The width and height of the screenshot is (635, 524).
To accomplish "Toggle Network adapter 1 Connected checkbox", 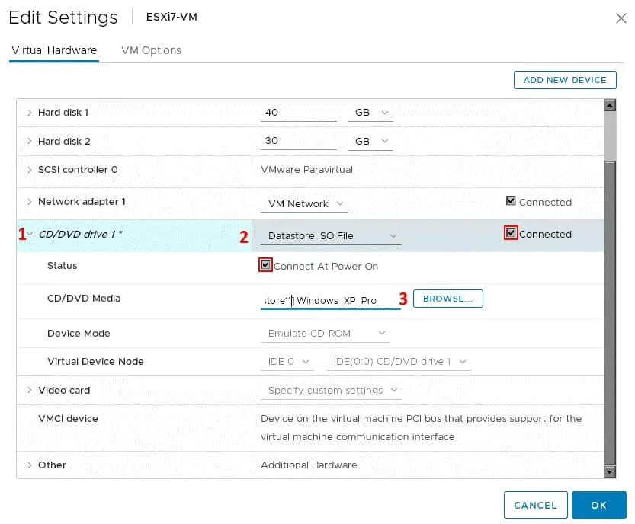I will click(511, 202).
